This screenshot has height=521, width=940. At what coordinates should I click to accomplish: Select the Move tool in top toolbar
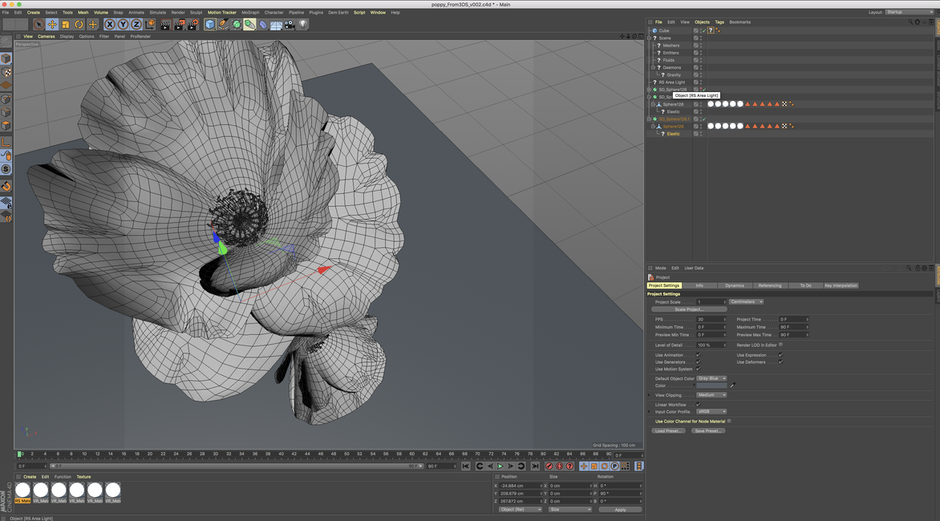tap(52, 25)
